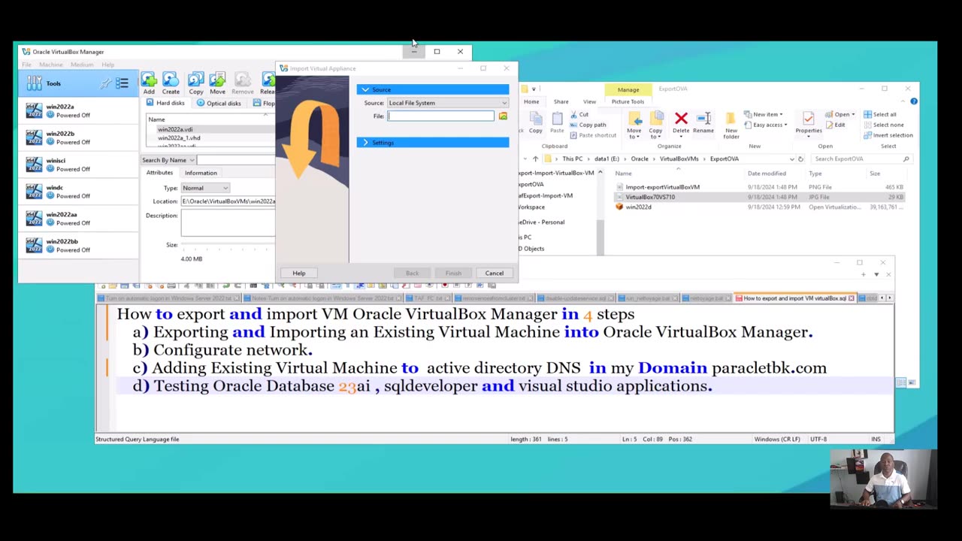Select the win2022a virtual machine icon
Viewport: 962px width, 541px height.
coord(34,110)
